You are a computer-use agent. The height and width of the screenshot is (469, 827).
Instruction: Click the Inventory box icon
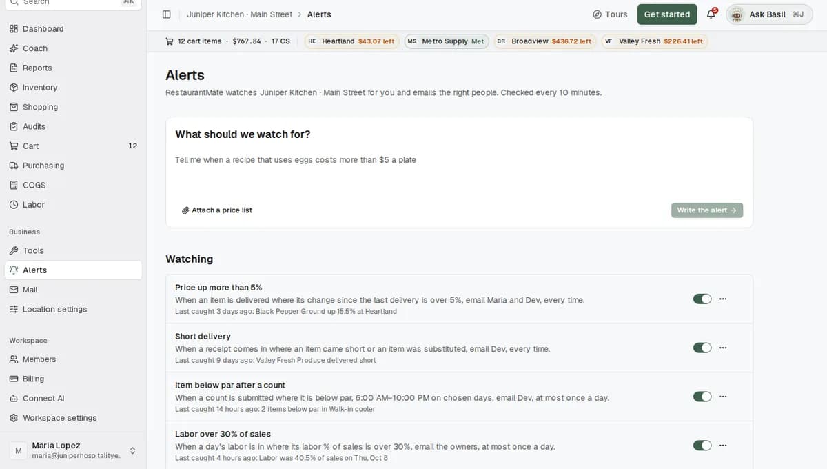coord(14,88)
